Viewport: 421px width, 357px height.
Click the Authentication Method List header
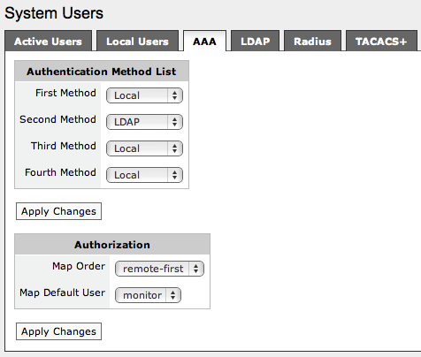[102, 72]
